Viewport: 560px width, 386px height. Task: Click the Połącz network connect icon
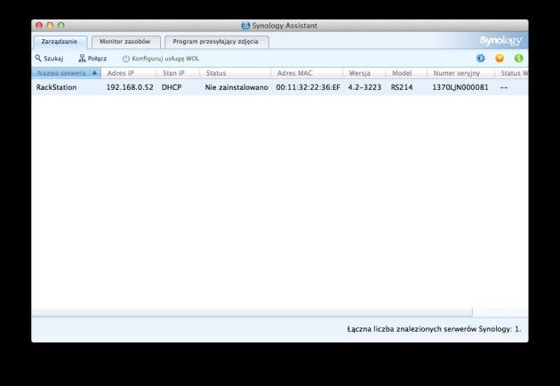(82, 59)
